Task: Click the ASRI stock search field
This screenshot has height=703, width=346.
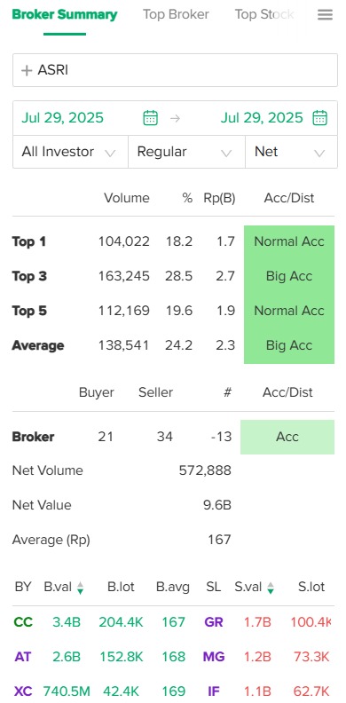Action: tap(175, 70)
